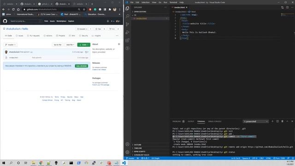
Task: Click the Marketplace link in GitHub header
Action: point(61,21)
